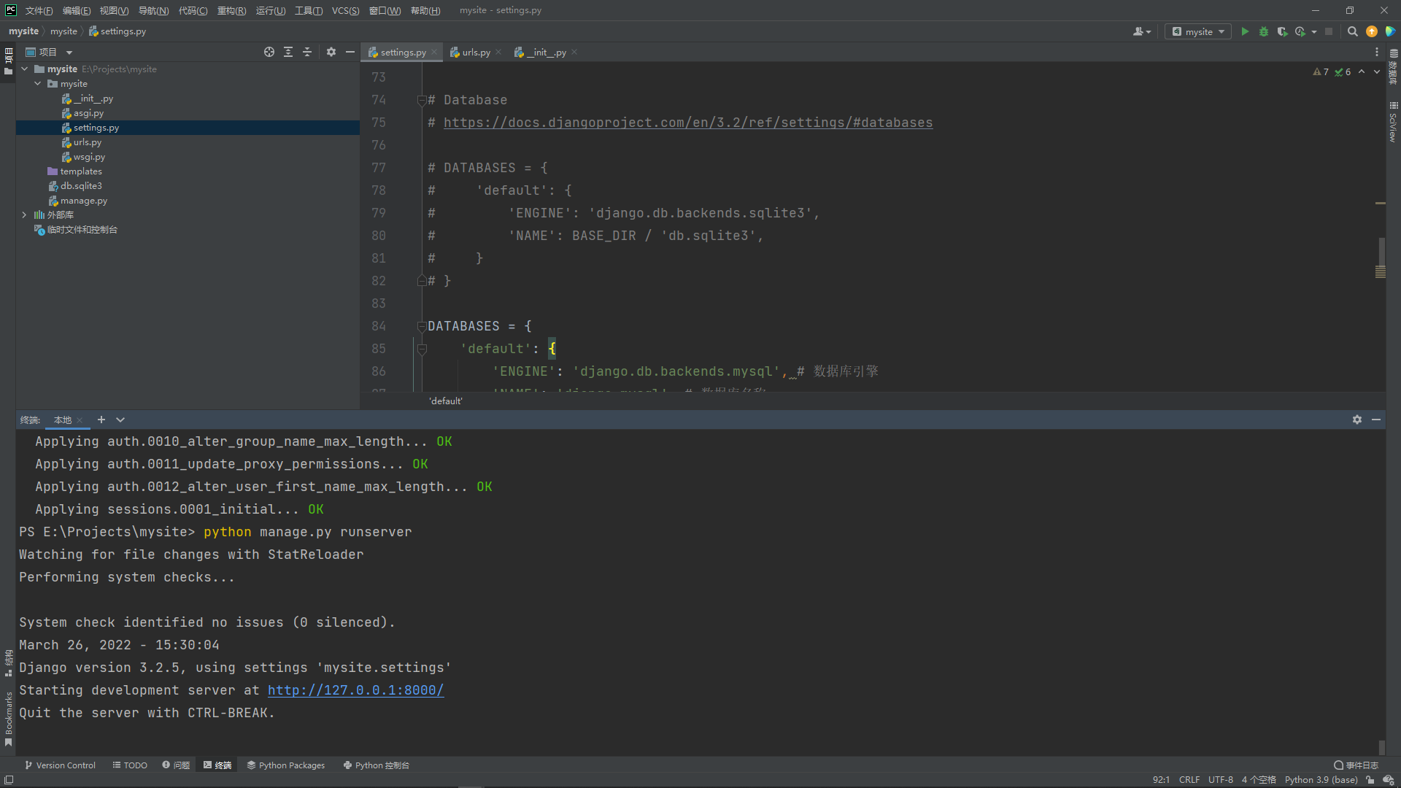This screenshot has height=788, width=1401.
Task: Open the Edit menu
Action: 77,10
